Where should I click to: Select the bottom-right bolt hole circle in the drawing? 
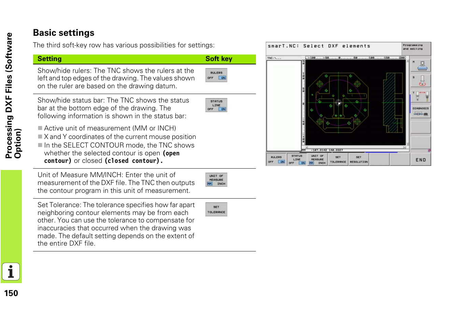pos(357,121)
